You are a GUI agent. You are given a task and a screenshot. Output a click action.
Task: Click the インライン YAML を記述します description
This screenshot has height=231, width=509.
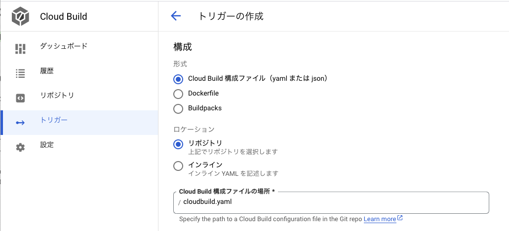233,173
